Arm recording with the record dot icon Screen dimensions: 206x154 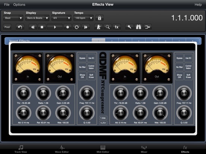pyautogui.click(x=68, y=27)
